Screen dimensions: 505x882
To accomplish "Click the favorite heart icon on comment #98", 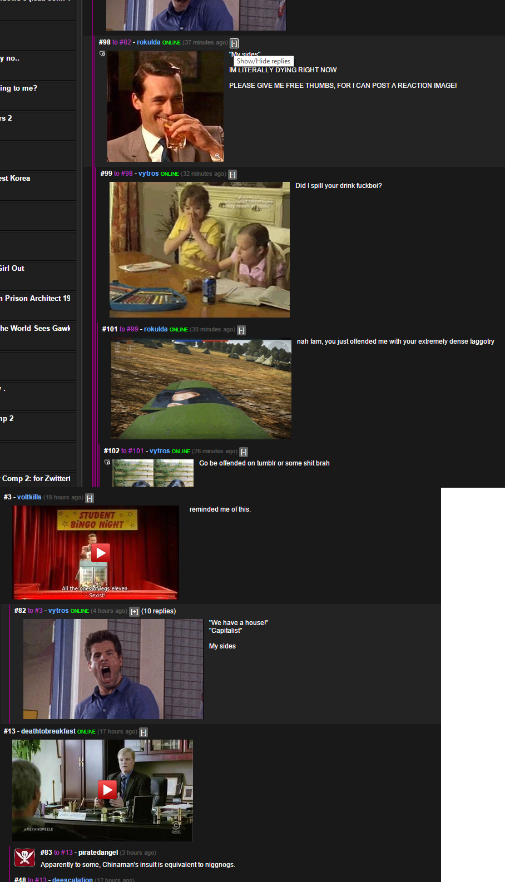I will [x=102, y=54].
